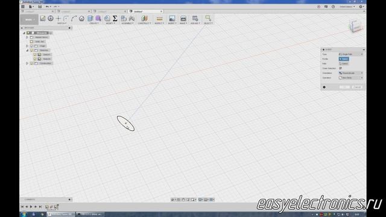Open Sweep Type dropdown

coord(351,54)
